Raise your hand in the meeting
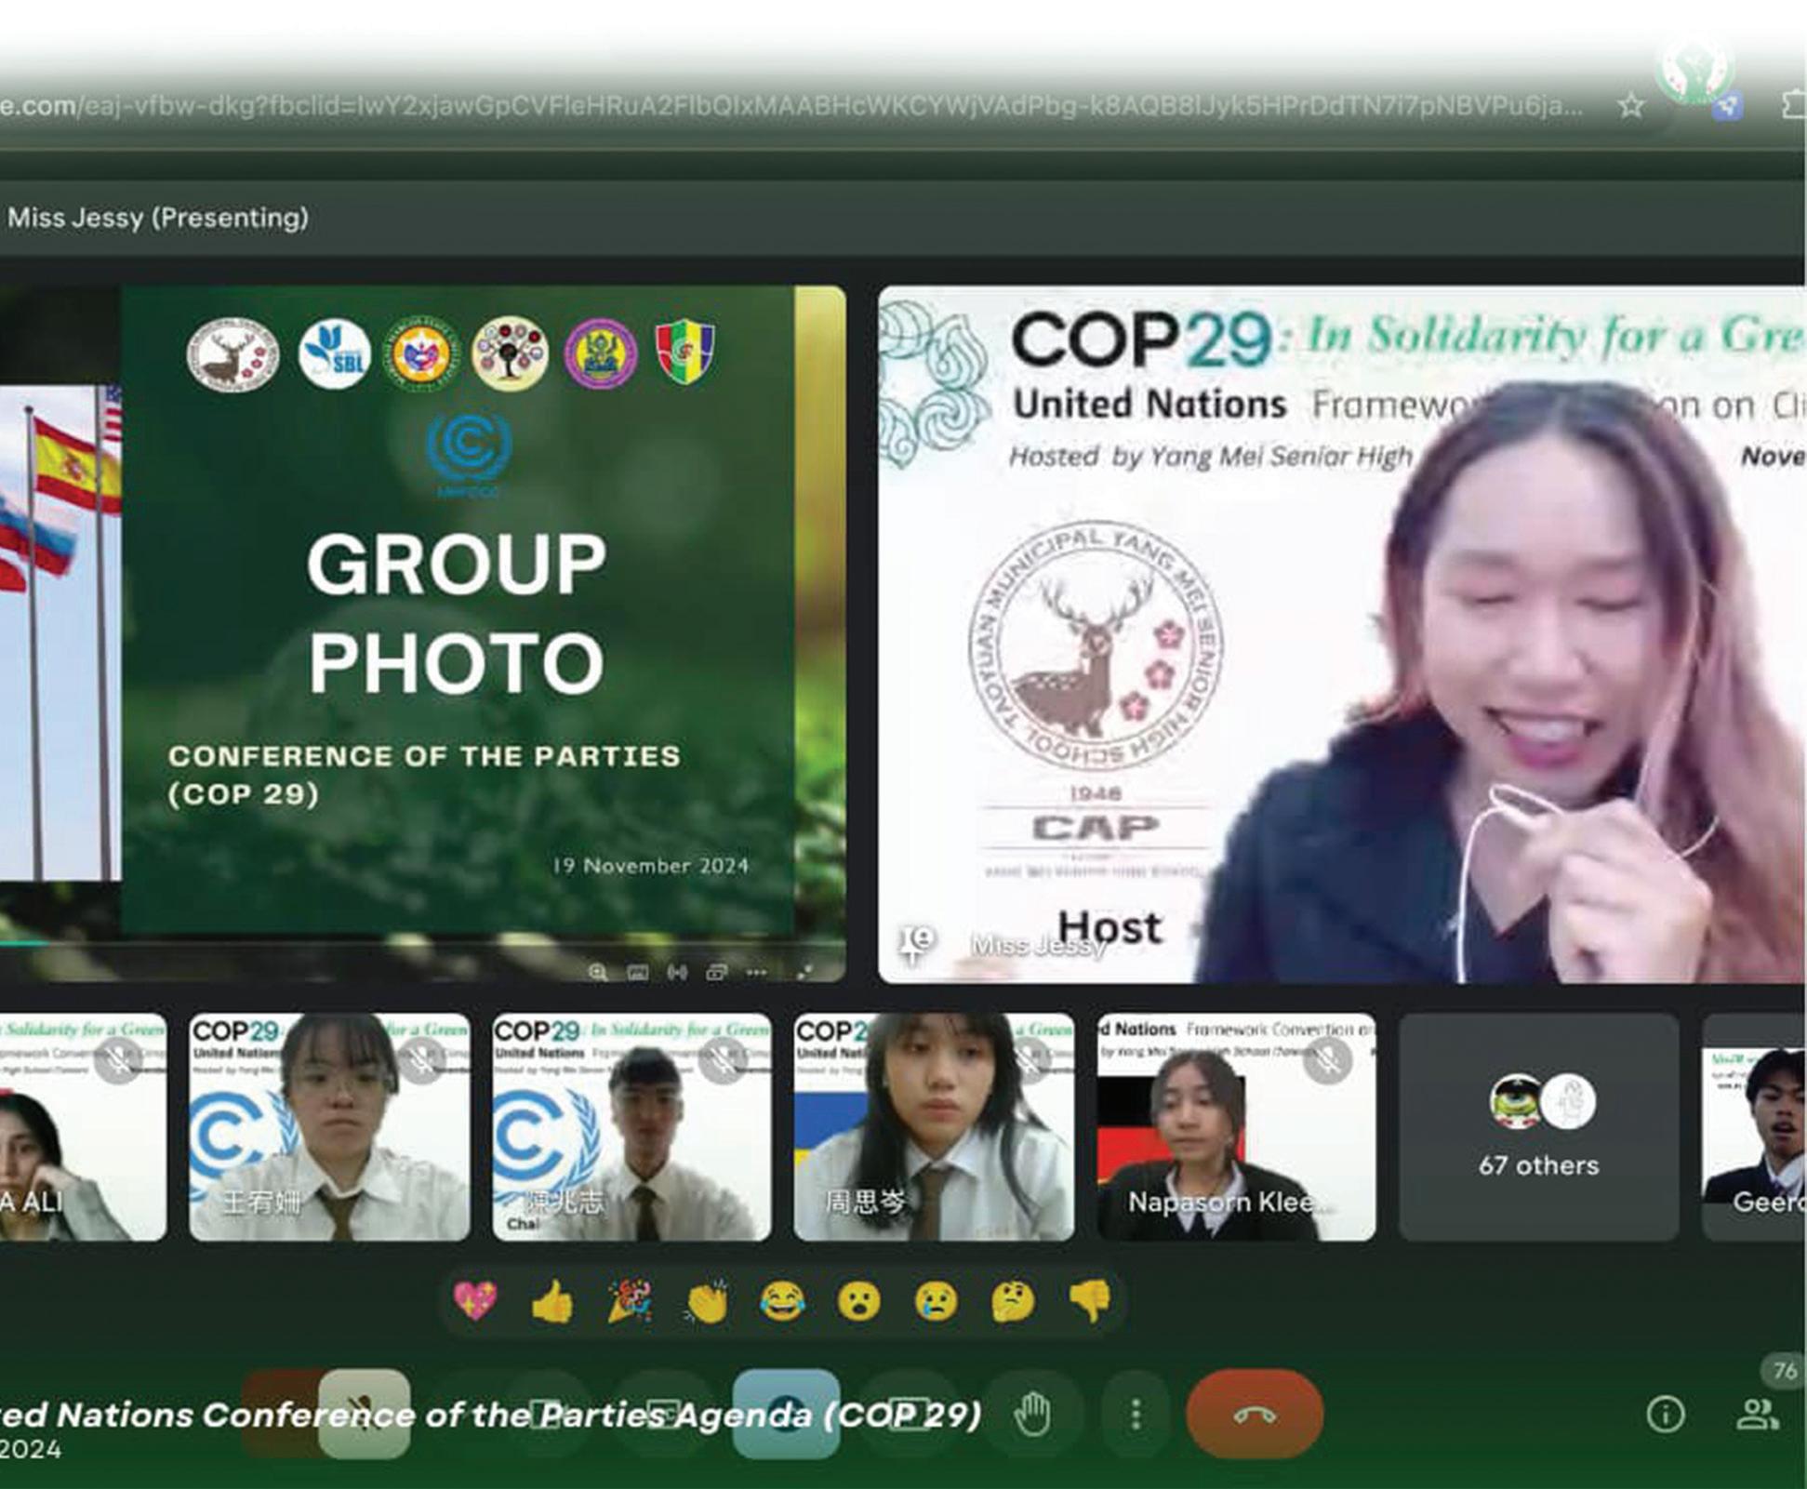 coord(1032,1415)
